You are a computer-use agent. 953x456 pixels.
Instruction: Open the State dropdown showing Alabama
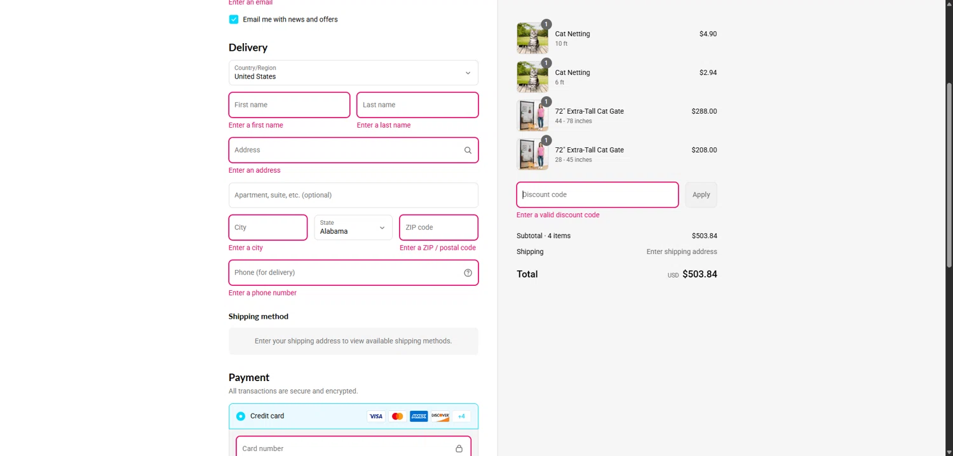353,227
